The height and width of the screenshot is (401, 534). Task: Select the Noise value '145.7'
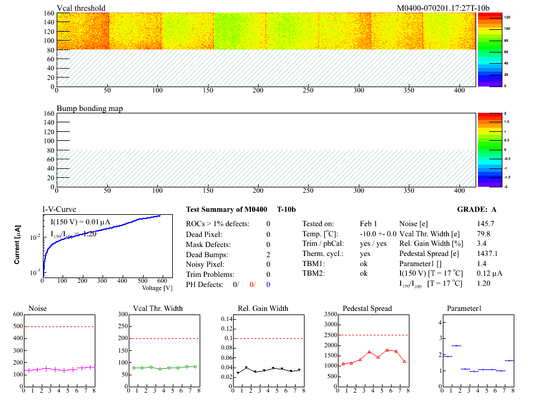[486, 224]
